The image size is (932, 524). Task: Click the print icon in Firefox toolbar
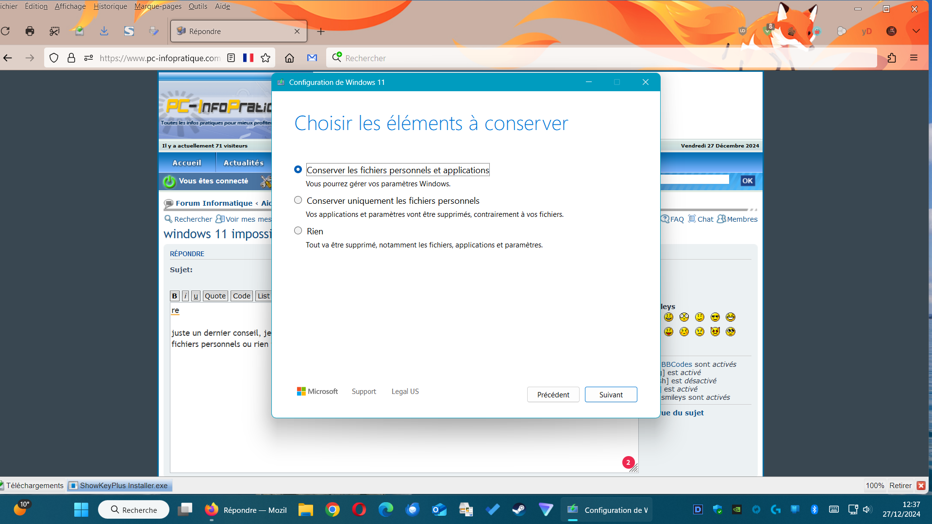[x=30, y=31]
